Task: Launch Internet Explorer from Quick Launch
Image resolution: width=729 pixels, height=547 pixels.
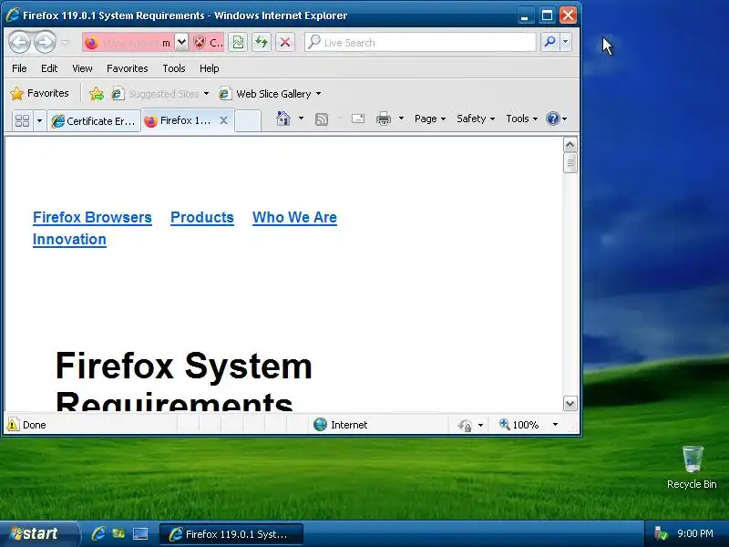Action: (x=98, y=533)
